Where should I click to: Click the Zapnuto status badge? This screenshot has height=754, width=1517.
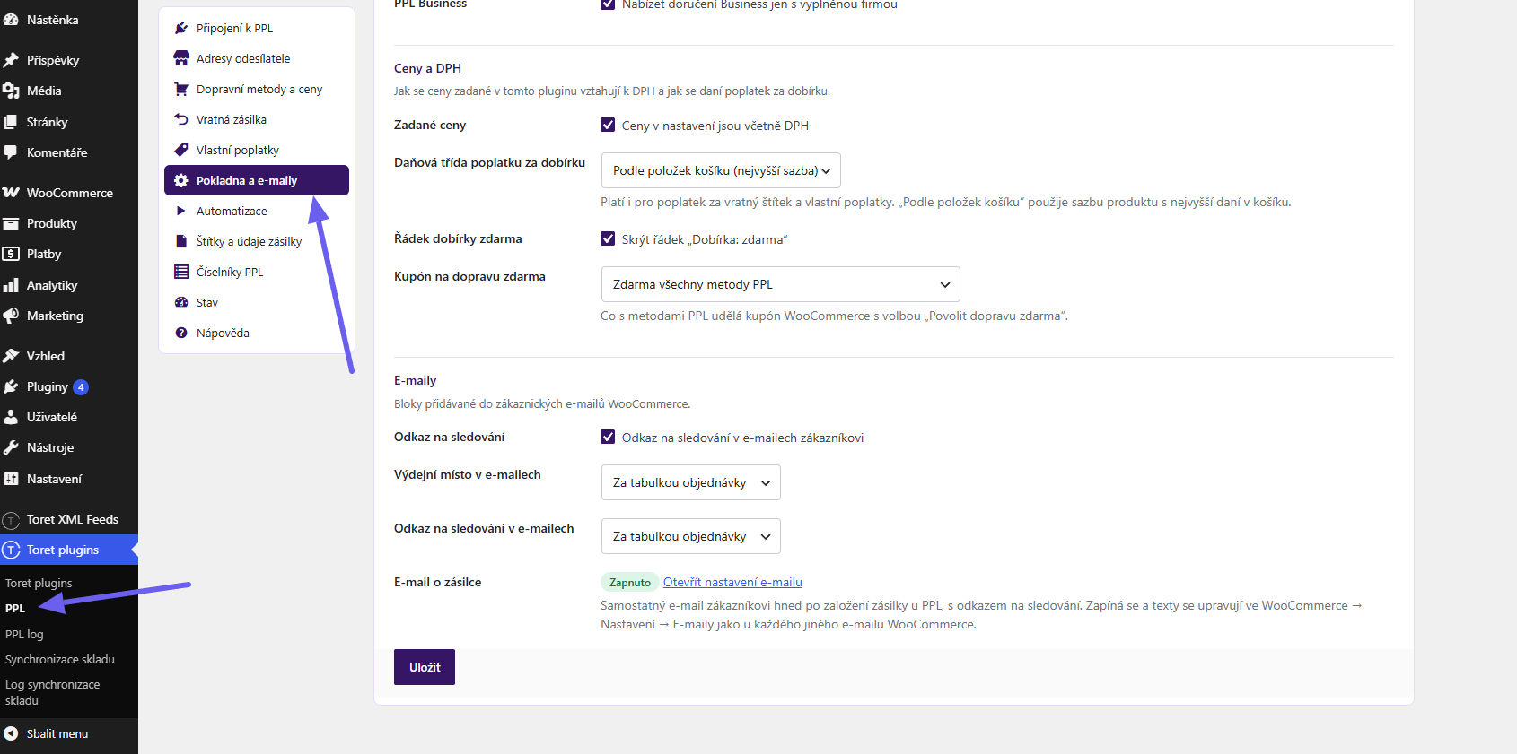(x=630, y=582)
